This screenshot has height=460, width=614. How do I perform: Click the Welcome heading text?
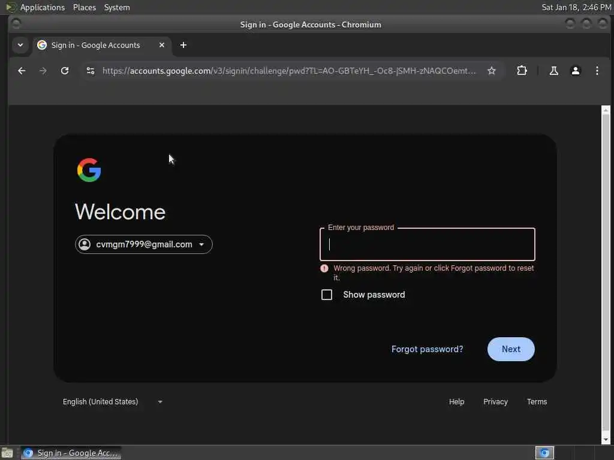point(120,212)
